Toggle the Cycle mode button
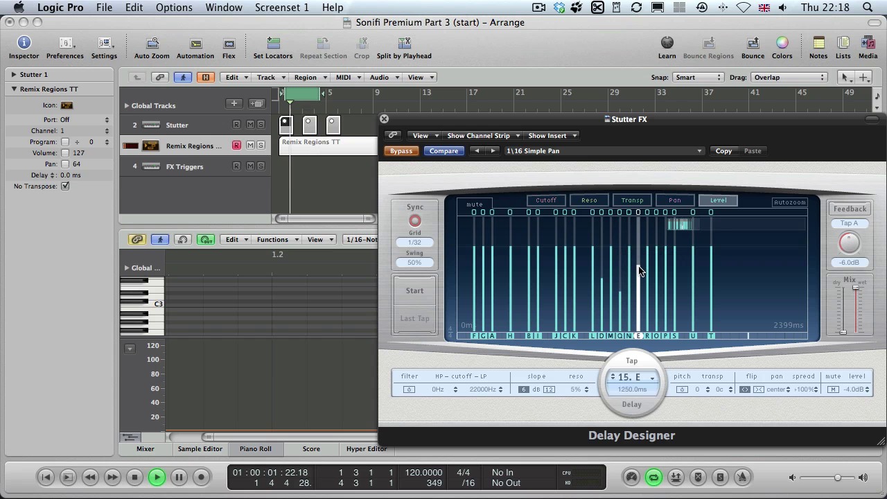Screen dimensions: 887x499 pyautogui.click(x=653, y=477)
